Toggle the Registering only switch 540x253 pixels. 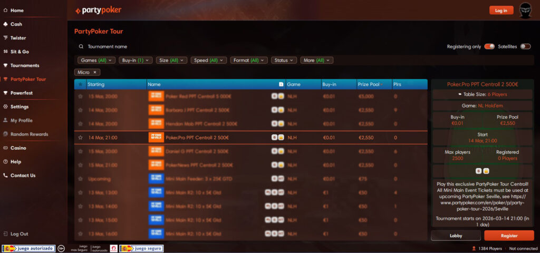[x=489, y=46]
